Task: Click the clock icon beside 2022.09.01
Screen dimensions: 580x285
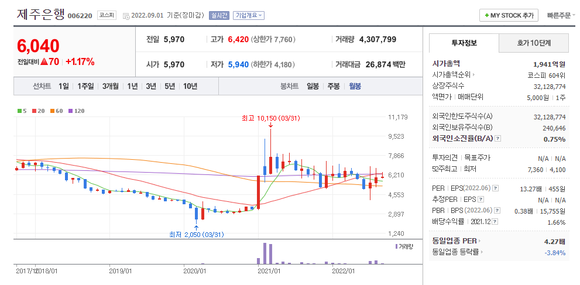Action: tap(126, 16)
